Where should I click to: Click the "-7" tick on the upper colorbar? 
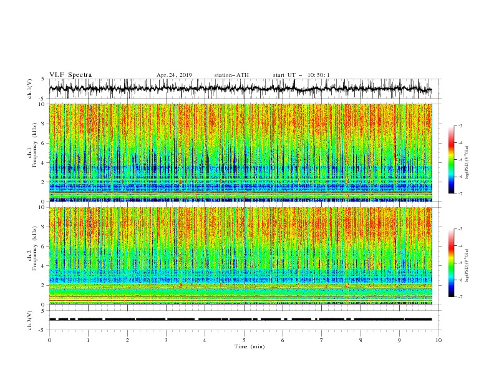(x=460, y=193)
